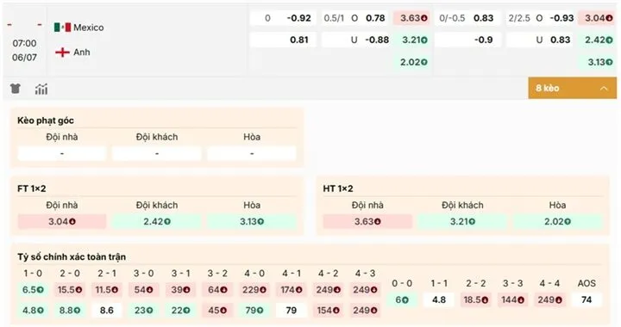This screenshot has width=621, height=327.
Task: Bet FT 1×2 Đội nhà 3.04
Action: (62, 221)
